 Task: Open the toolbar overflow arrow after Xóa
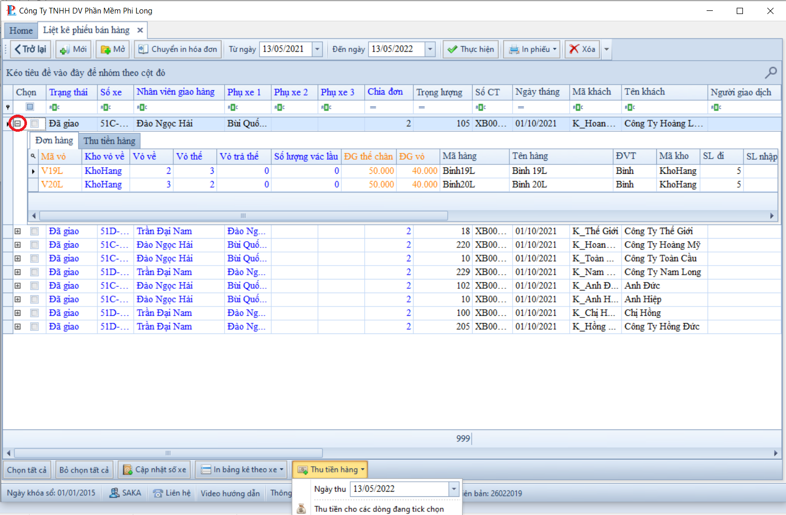pos(606,49)
